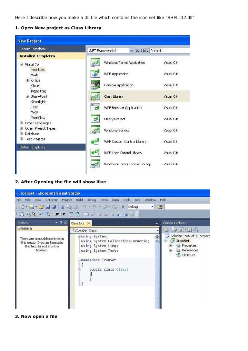This screenshot has height=351, width=248.
Task: Open the Tools menu
Action: tap(127, 200)
